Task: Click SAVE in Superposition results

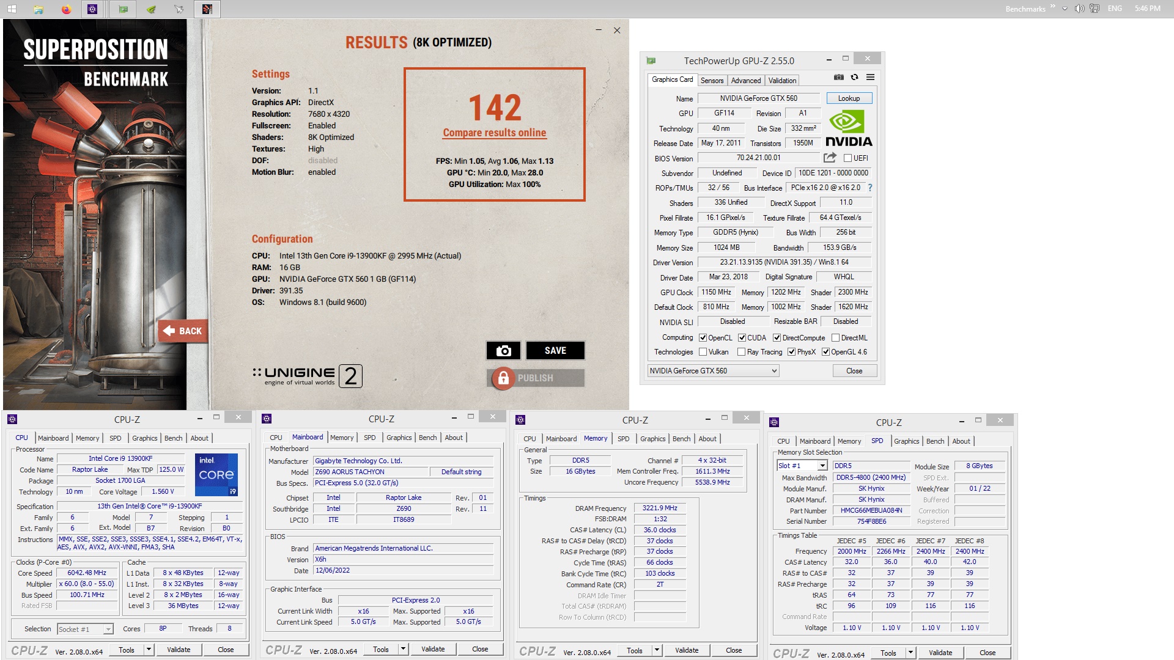Action: 555,350
